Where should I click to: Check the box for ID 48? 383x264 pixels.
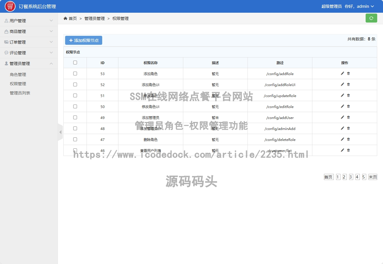coord(75,128)
